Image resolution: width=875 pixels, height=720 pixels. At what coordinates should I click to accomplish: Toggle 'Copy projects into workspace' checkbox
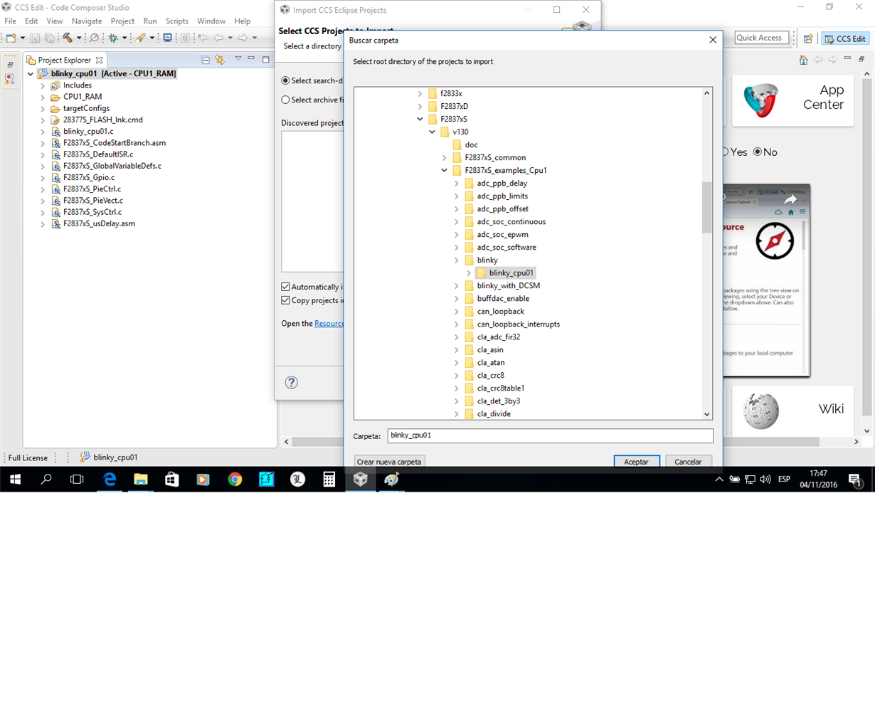pyautogui.click(x=285, y=300)
